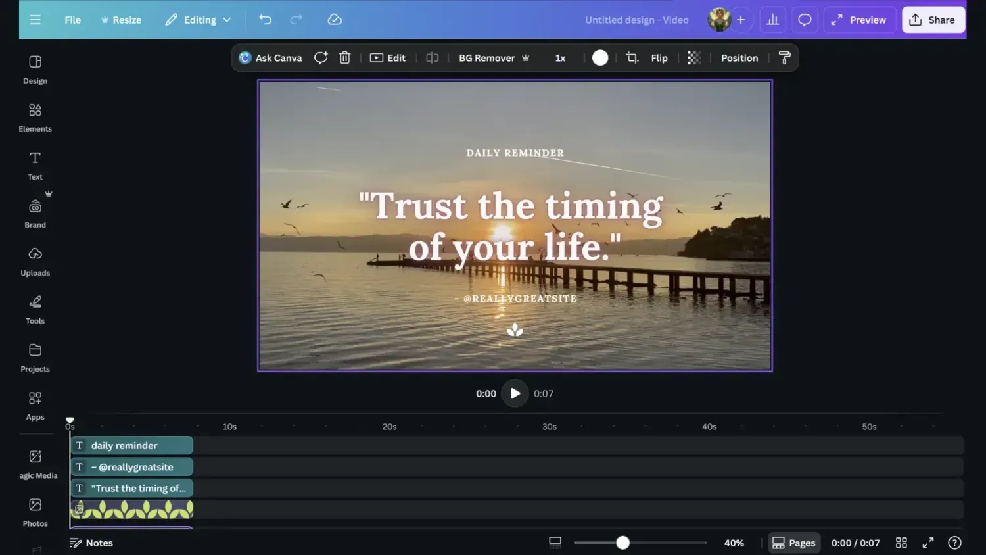Delete the selected clip with trash icon
This screenshot has height=555, width=986.
(x=344, y=58)
